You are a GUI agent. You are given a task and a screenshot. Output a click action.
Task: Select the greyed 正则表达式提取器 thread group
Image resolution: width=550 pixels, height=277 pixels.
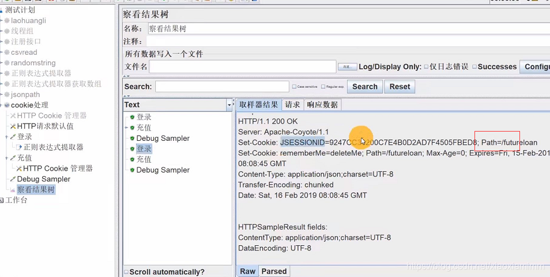click(42, 73)
